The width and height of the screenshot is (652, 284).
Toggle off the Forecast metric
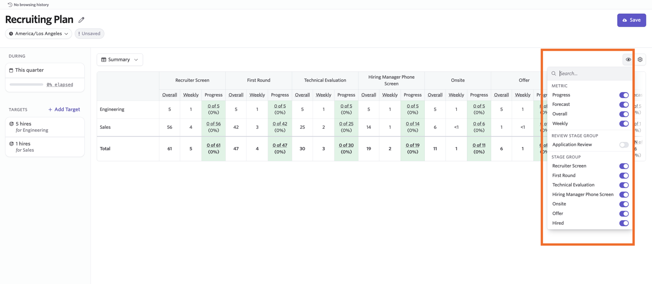(624, 104)
